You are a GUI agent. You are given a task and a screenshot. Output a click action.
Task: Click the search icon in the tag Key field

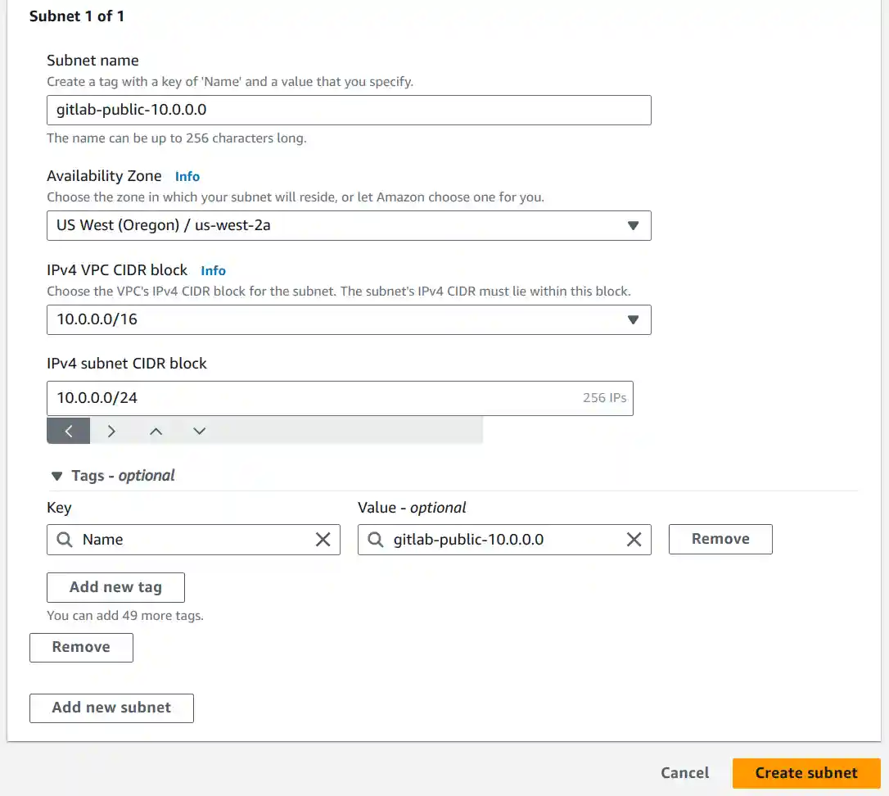pos(65,539)
